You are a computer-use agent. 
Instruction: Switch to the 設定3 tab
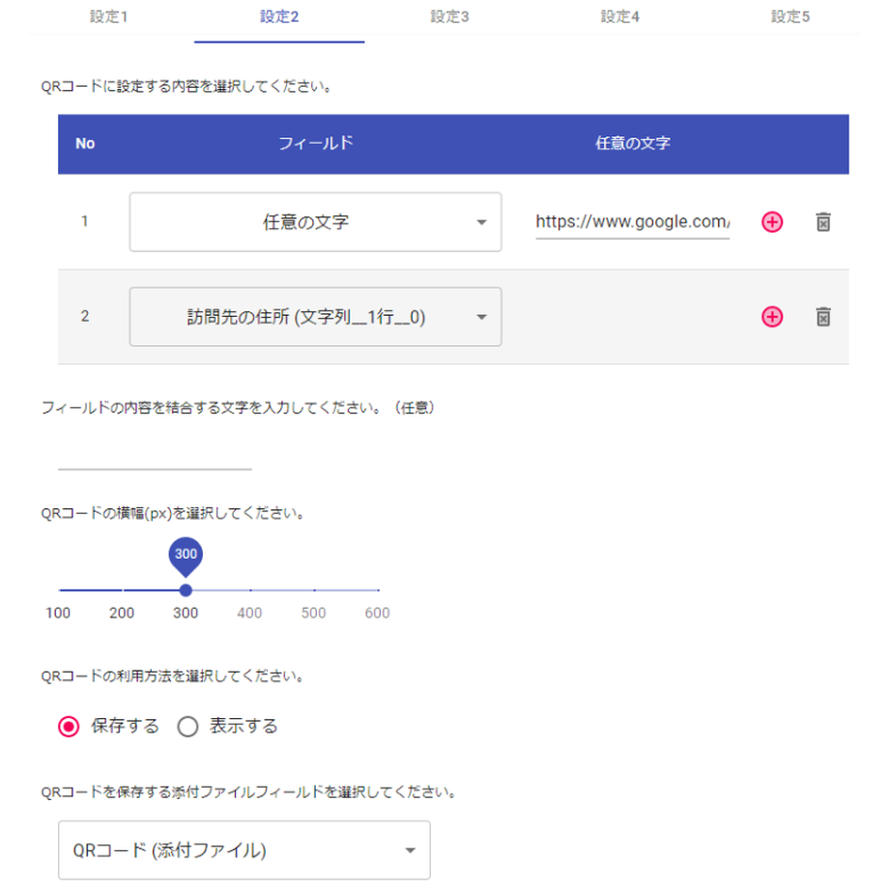[449, 17]
